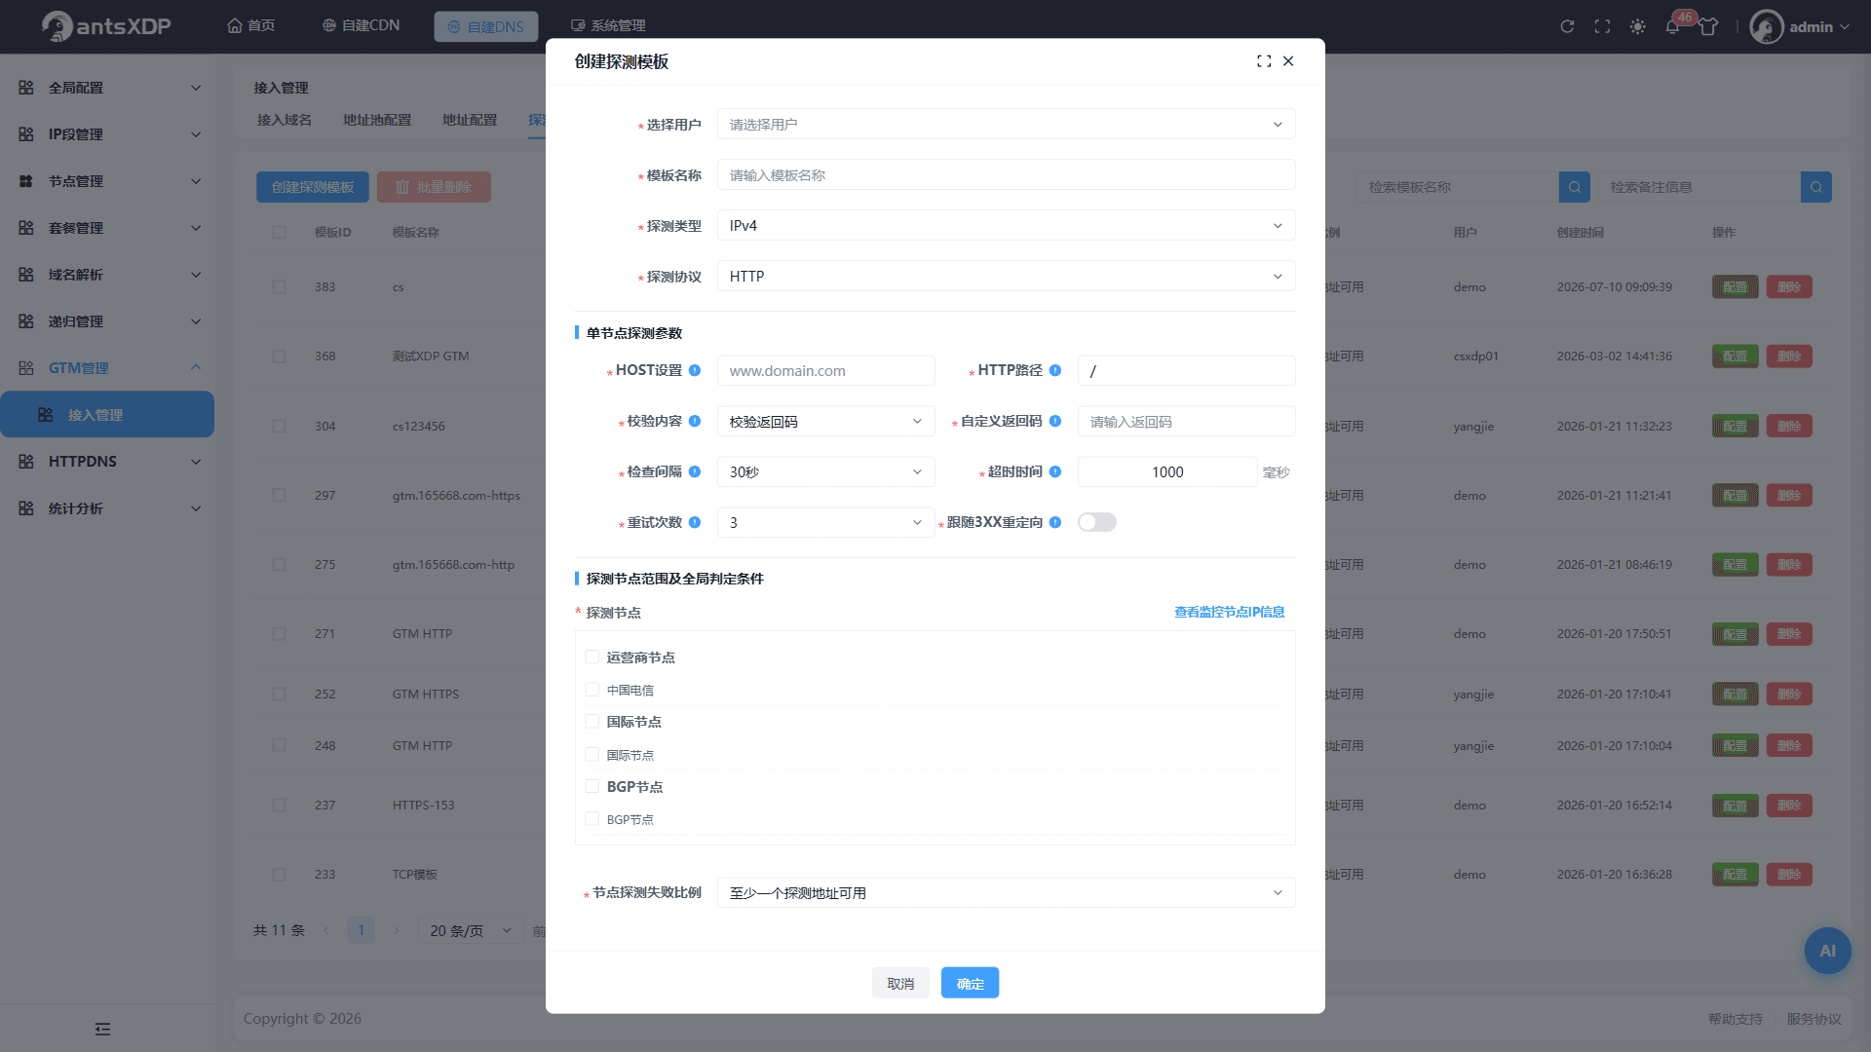Check the bold BGP节点 group checkbox
The image size is (1871, 1052).
click(x=592, y=786)
